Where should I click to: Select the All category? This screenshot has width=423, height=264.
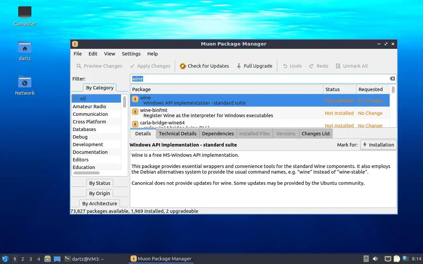pos(96,98)
